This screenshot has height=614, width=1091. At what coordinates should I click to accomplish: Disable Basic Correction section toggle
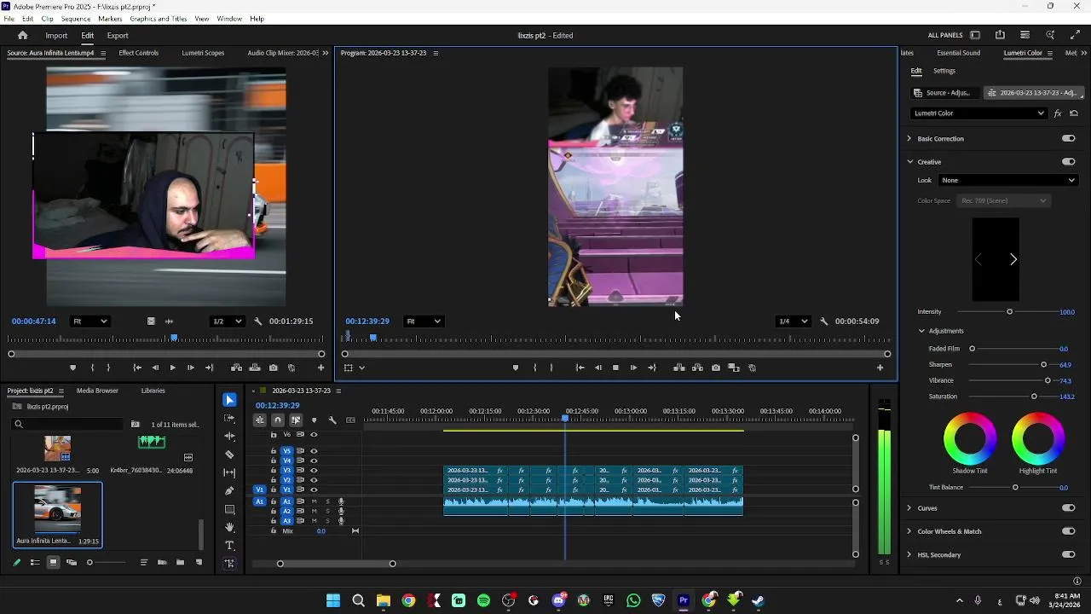pyautogui.click(x=1068, y=138)
